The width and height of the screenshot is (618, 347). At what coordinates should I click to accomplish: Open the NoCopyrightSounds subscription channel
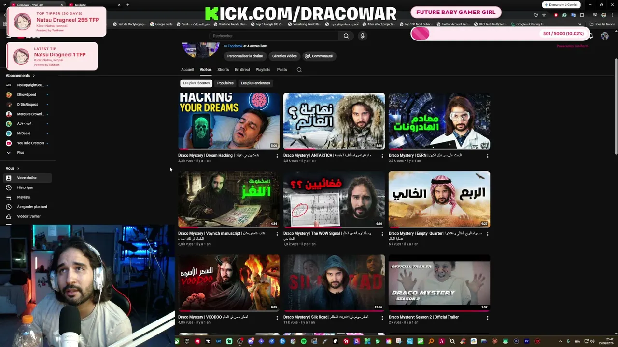28,85
